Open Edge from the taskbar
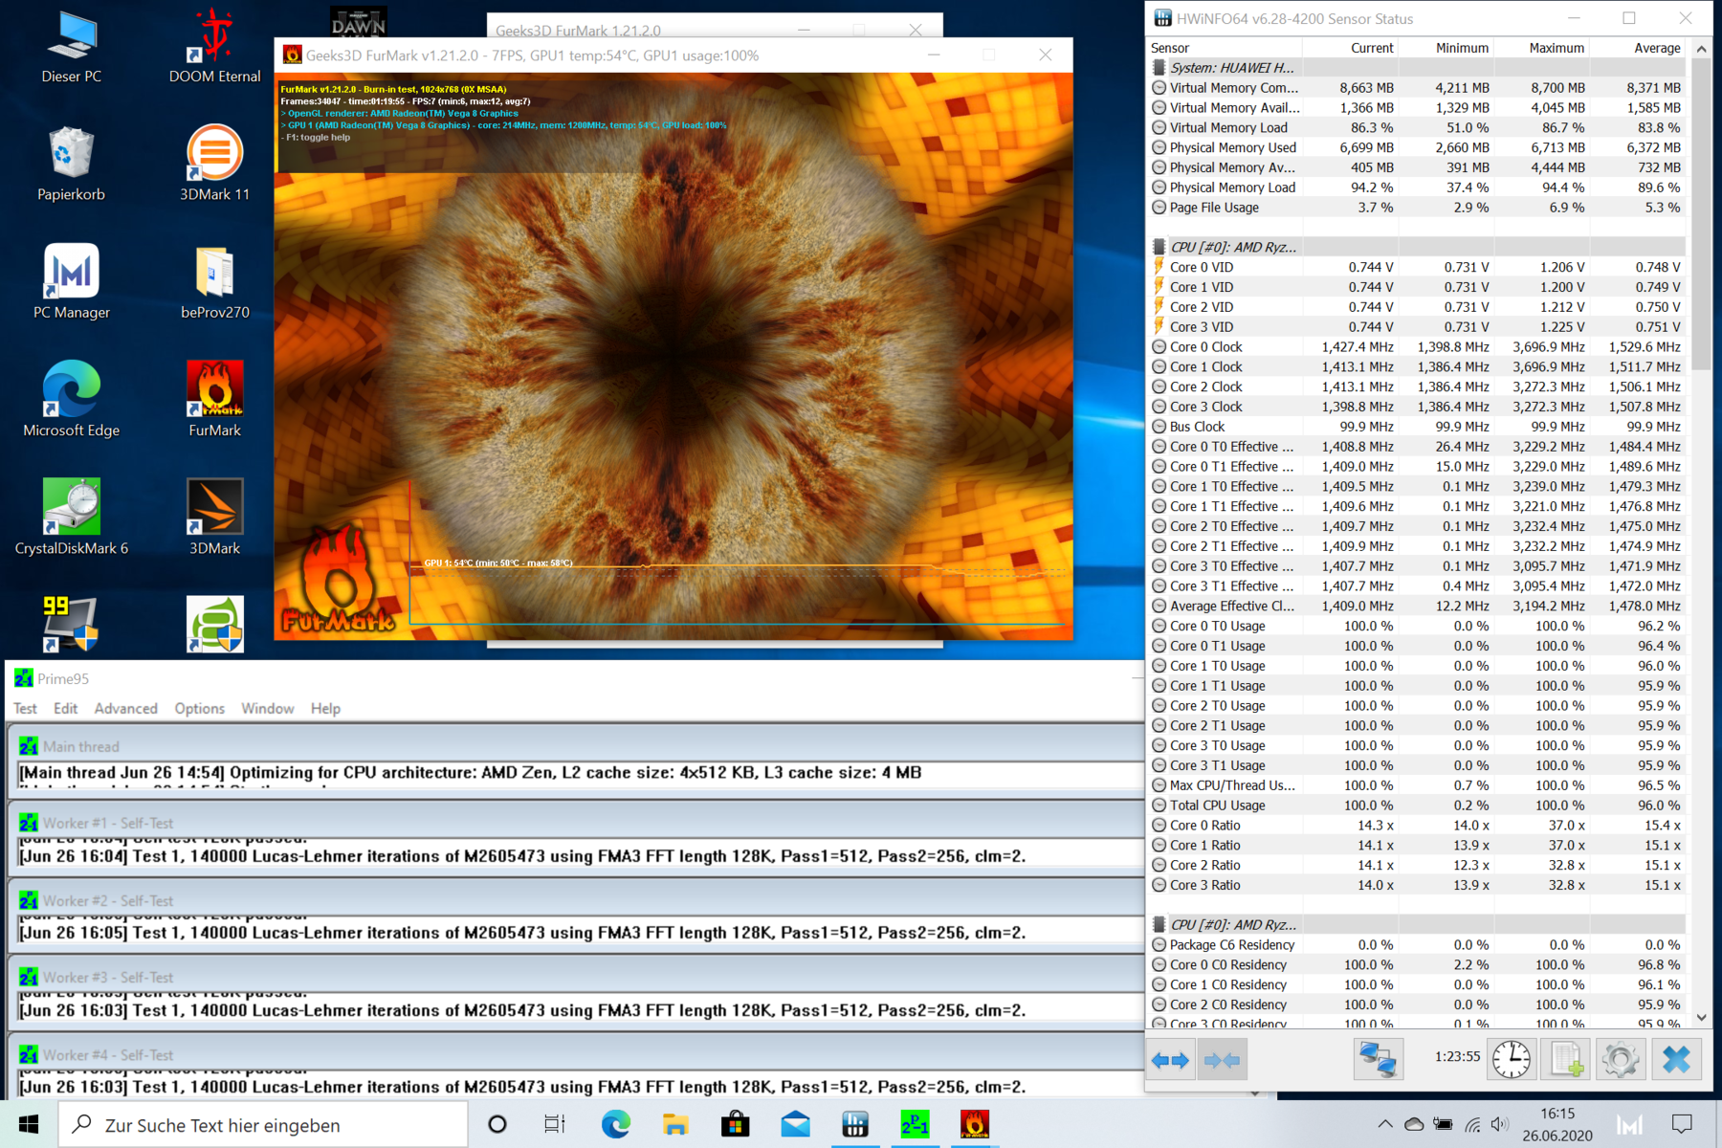Viewport: 1722px width, 1148px height. [615, 1124]
